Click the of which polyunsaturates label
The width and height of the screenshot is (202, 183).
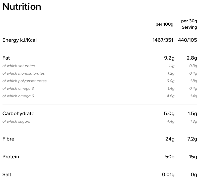click(25, 81)
